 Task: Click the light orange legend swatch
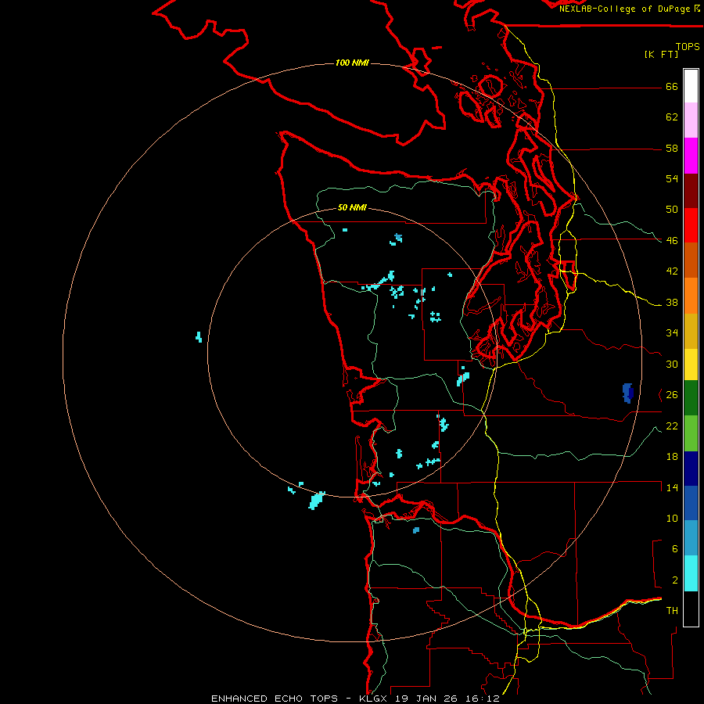(691, 296)
